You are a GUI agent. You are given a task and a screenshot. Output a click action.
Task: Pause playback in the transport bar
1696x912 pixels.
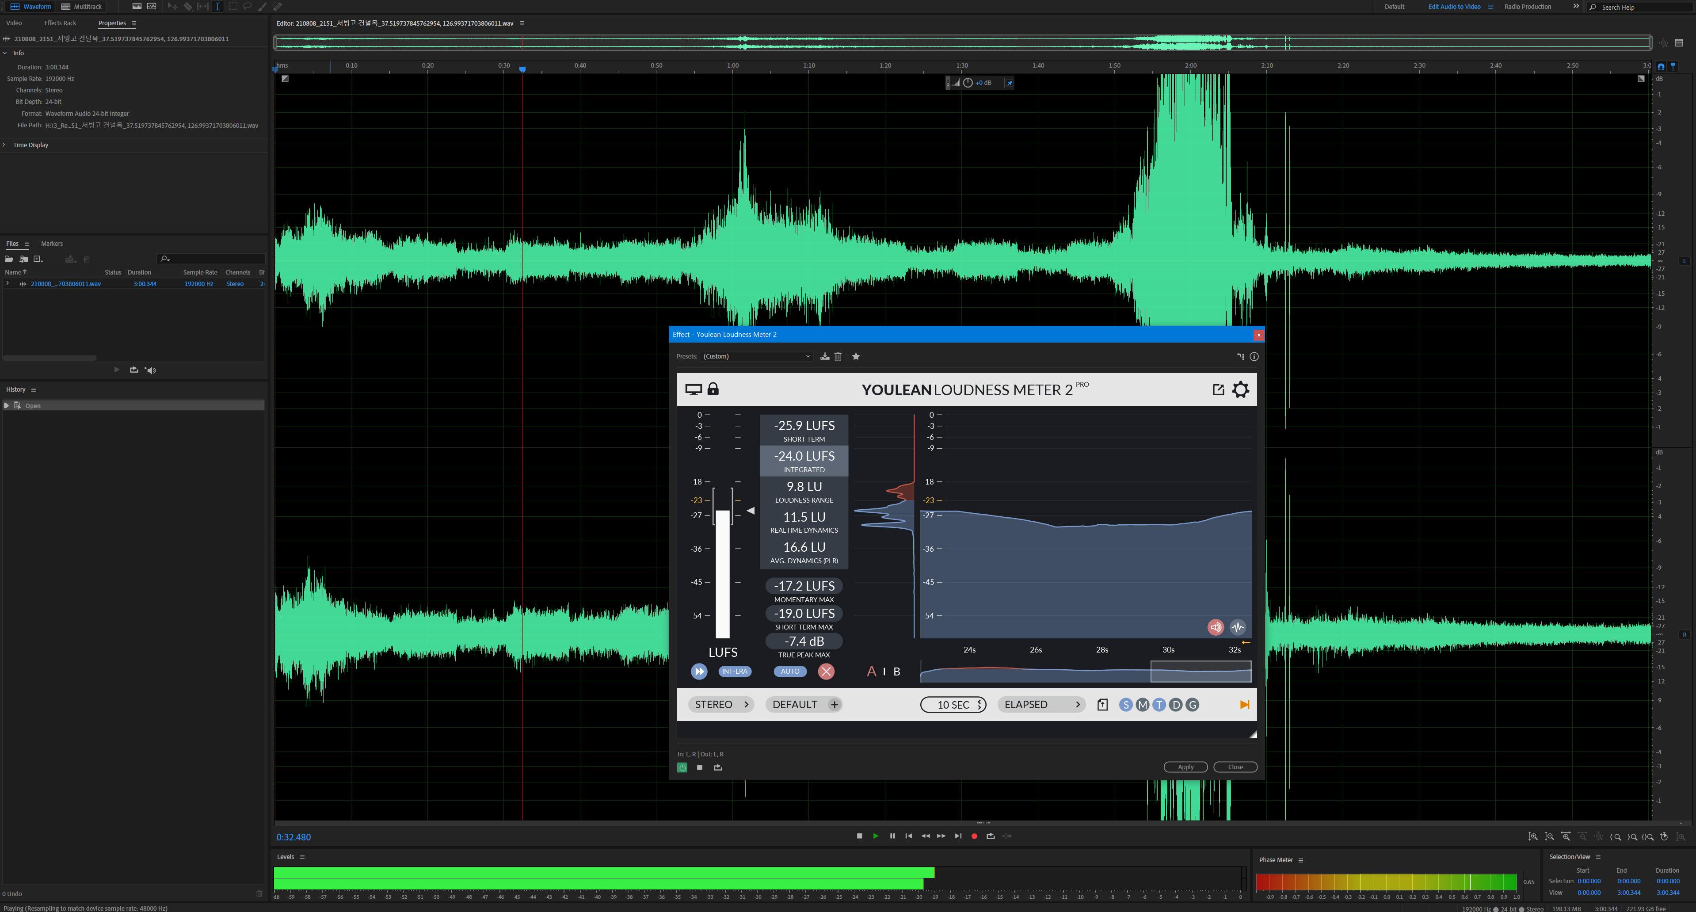click(892, 836)
